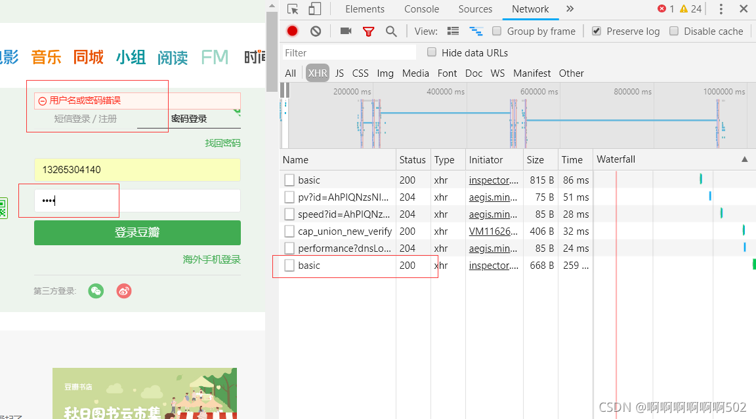
Task: Select the Network tab
Action: [530, 9]
